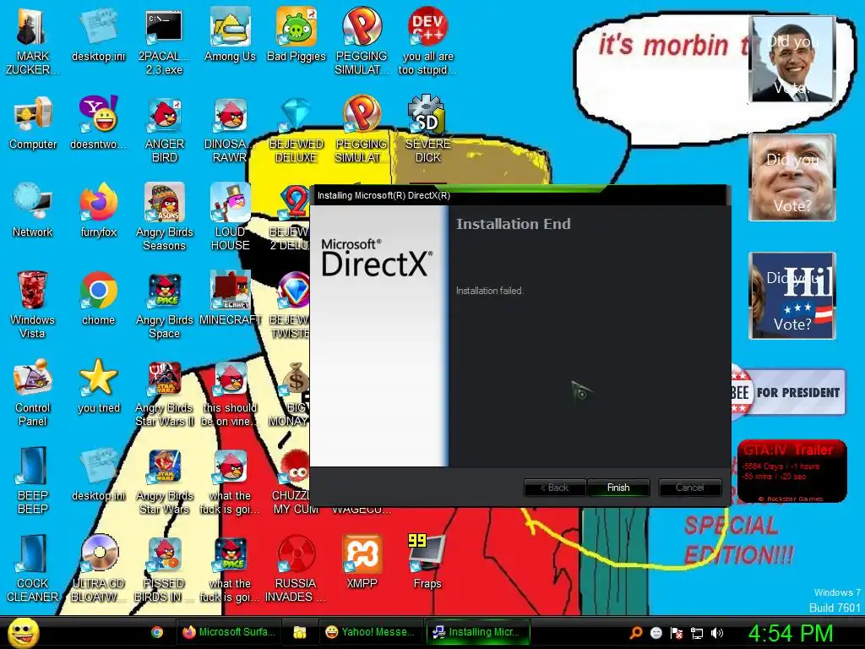865x649 pixels.
Task: Open the Windows Vista recycle bin icon
Action: coord(32,304)
